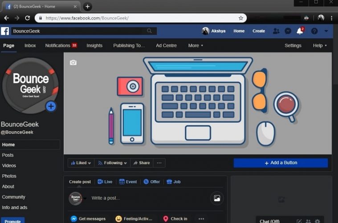Click the Chrome profile avatar icon
Viewport: 338px width, 223px height.
(321, 18)
